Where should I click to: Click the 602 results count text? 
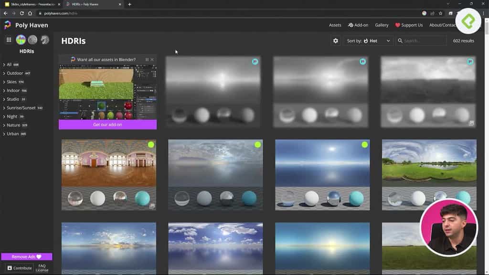pos(463,41)
